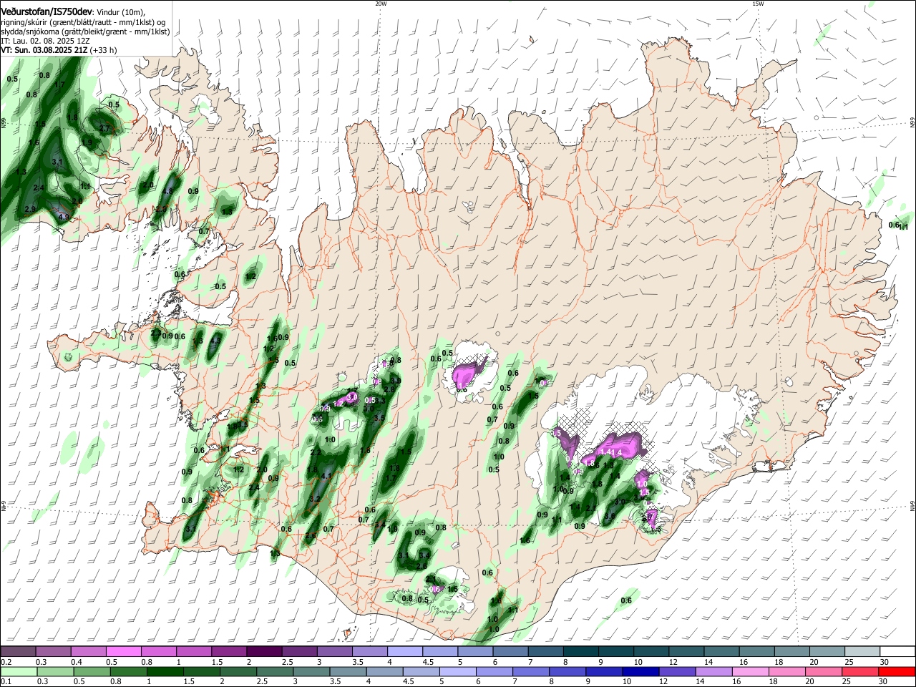Screen dimensions: 916x687
Task: Click the 15W longitude label at top
Action: pyautogui.click(x=758, y=4)
